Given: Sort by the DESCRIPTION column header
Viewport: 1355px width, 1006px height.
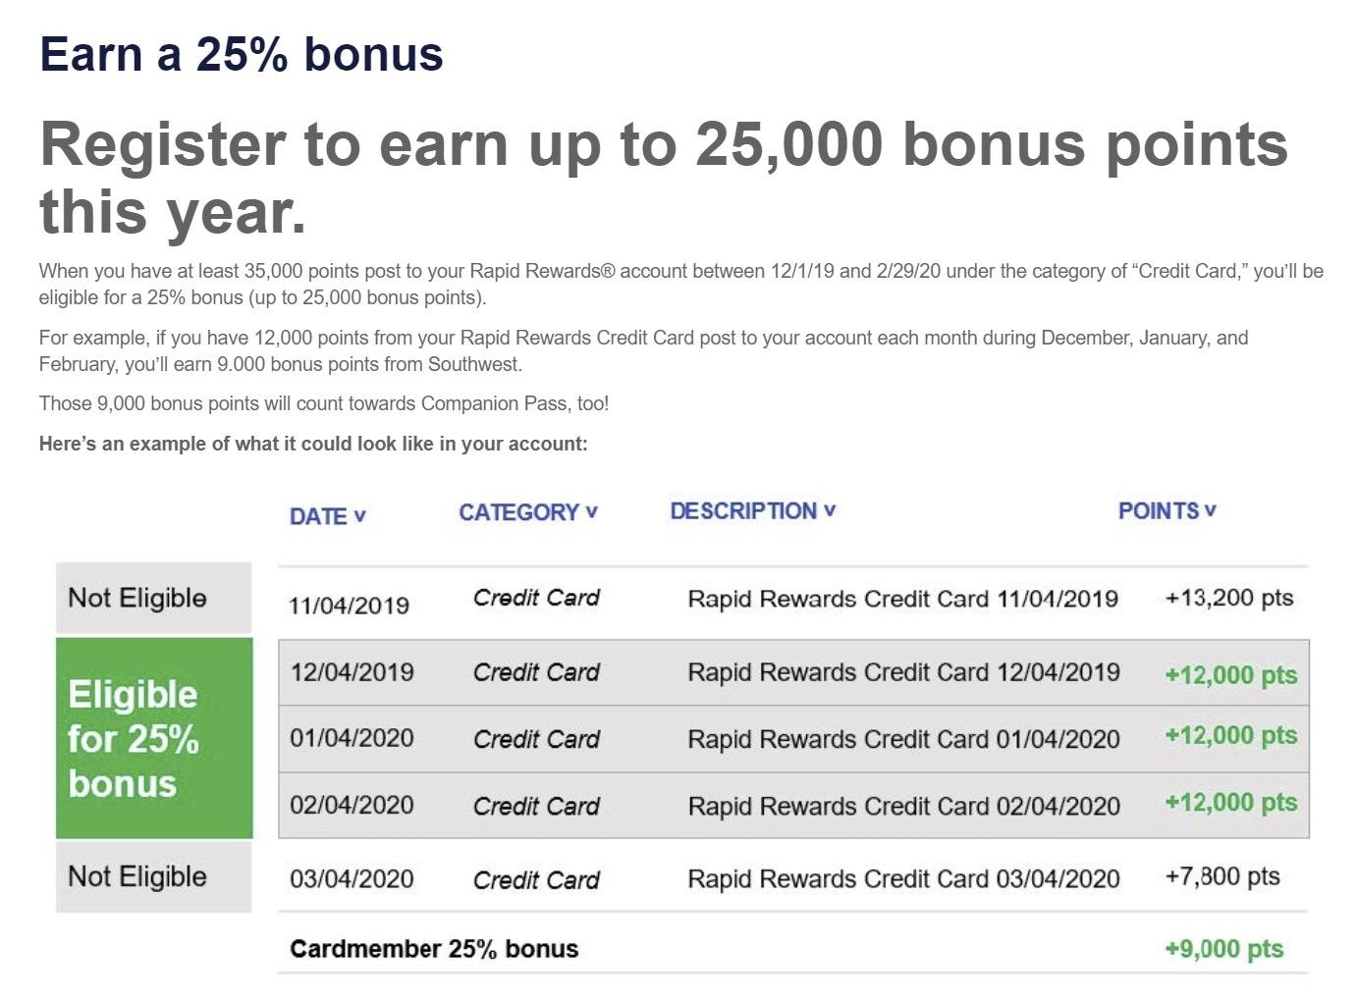Looking at the screenshot, I should coord(752,511).
